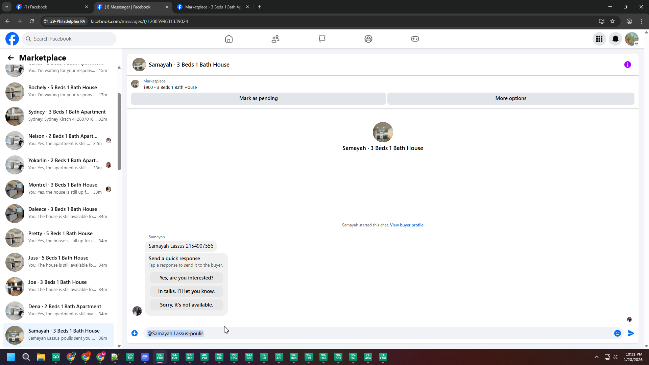The height and width of the screenshot is (365, 649).
Task: Open the Pretty 5 Beds 1 Bath House chat
Action: pos(58,238)
